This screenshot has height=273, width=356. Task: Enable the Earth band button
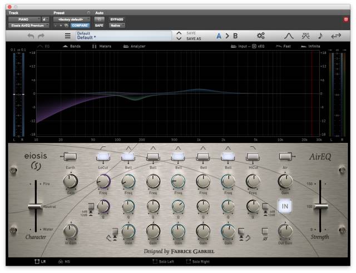[70, 156]
